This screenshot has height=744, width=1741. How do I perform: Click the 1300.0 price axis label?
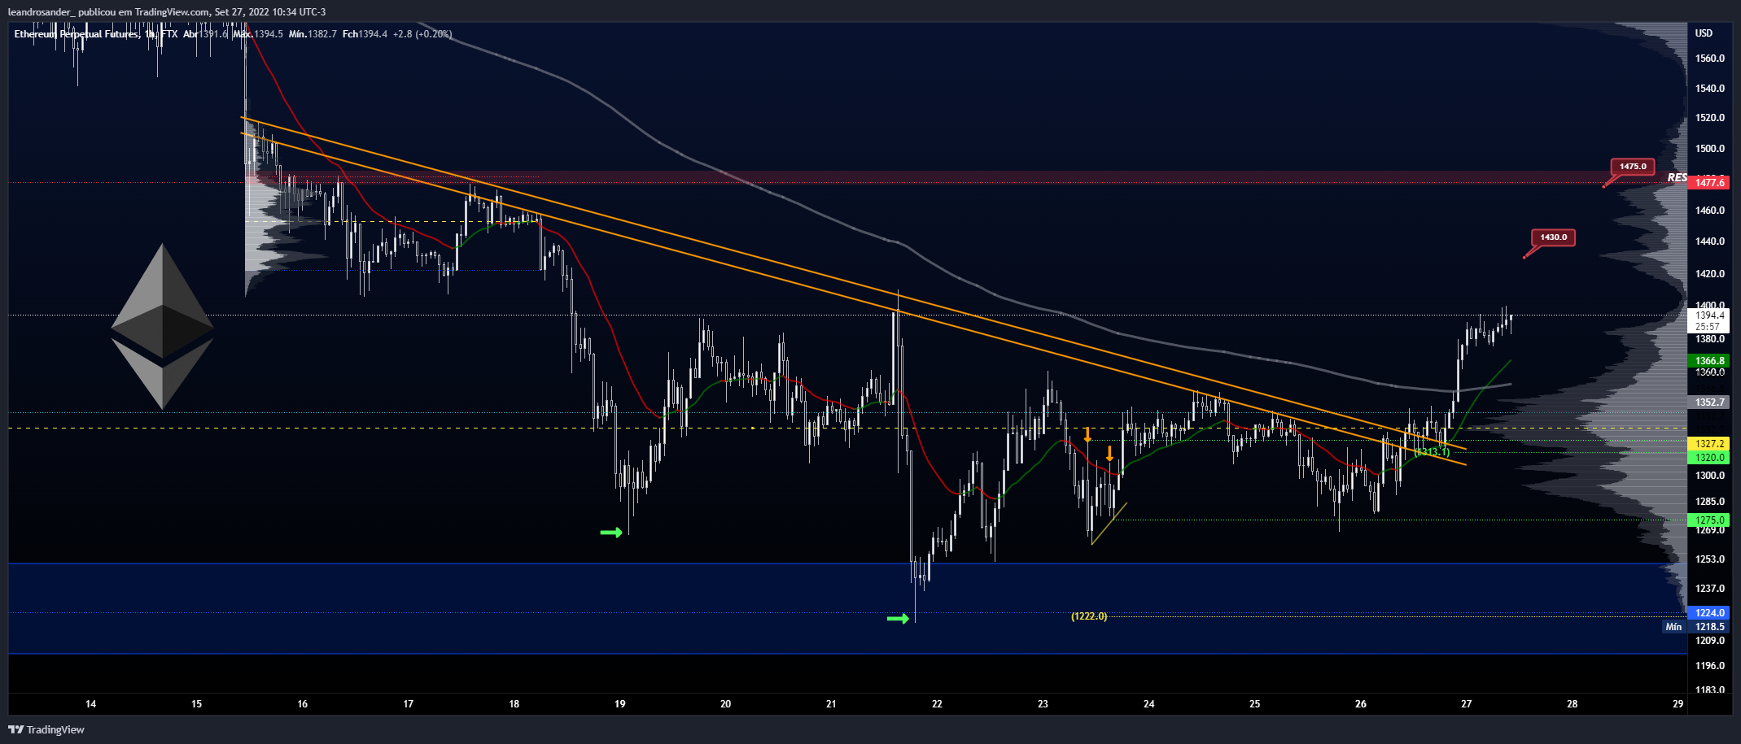point(1709,476)
